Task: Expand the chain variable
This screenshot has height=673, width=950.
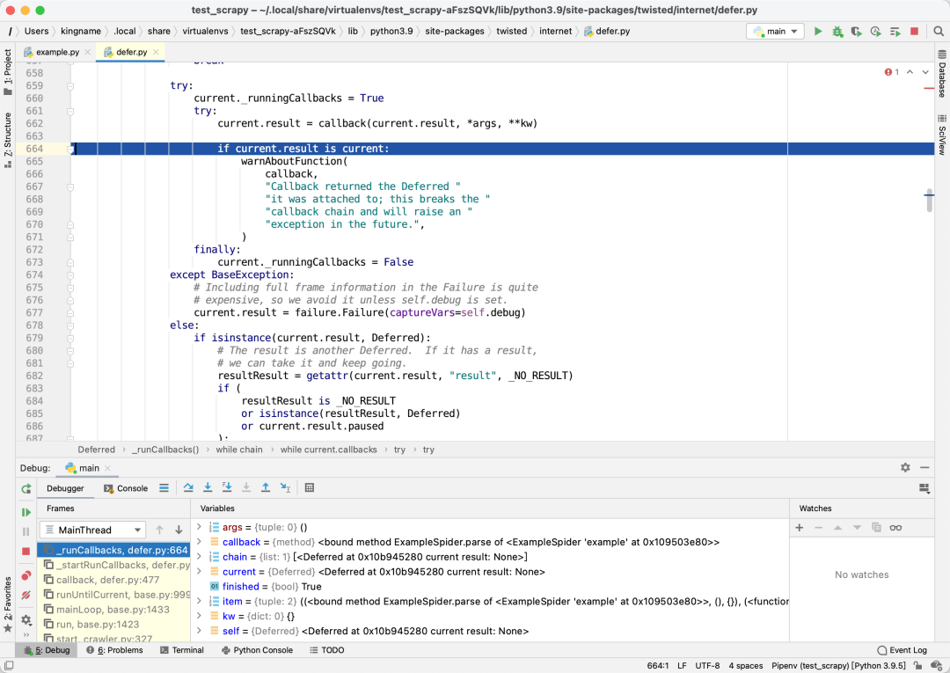Action: click(199, 557)
